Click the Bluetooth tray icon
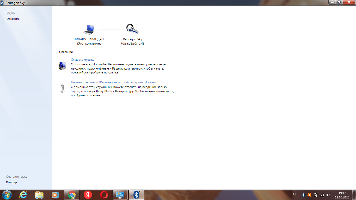The height and width of the screenshot is (200, 356). coord(303,195)
